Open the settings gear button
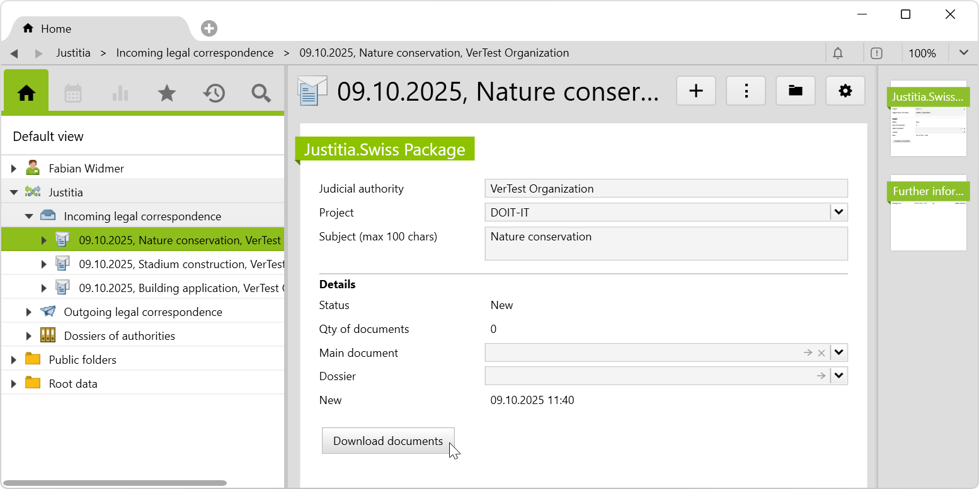The height and width of the screenshot is (489, 979). (x=845, y=91)
